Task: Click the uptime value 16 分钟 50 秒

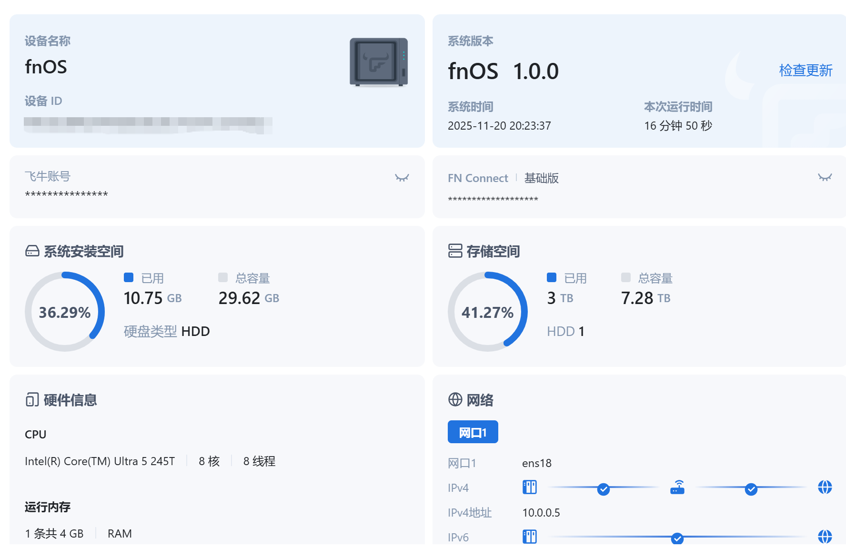Action: (678, 126)
